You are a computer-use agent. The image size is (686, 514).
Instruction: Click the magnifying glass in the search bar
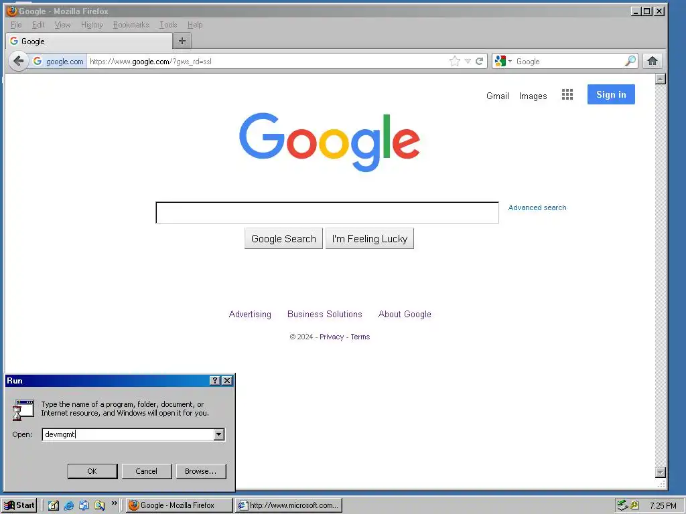click(630, 61)
